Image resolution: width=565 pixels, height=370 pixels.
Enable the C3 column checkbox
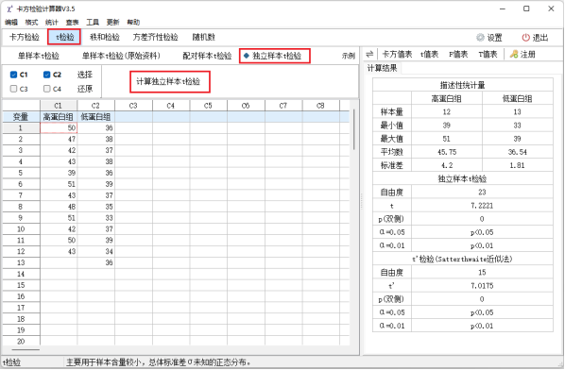click(x=13, y=89)
